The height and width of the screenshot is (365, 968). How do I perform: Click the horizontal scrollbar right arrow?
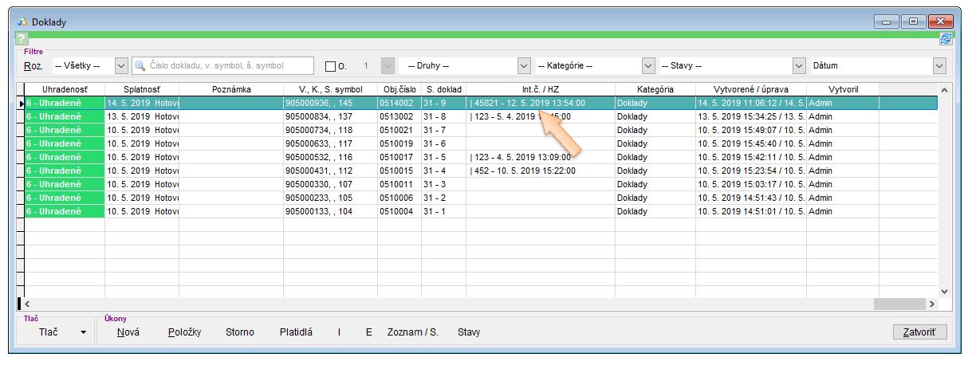tap(931, 304)
